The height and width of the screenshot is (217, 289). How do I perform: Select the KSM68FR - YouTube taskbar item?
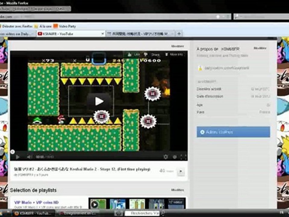click(33, 213)
